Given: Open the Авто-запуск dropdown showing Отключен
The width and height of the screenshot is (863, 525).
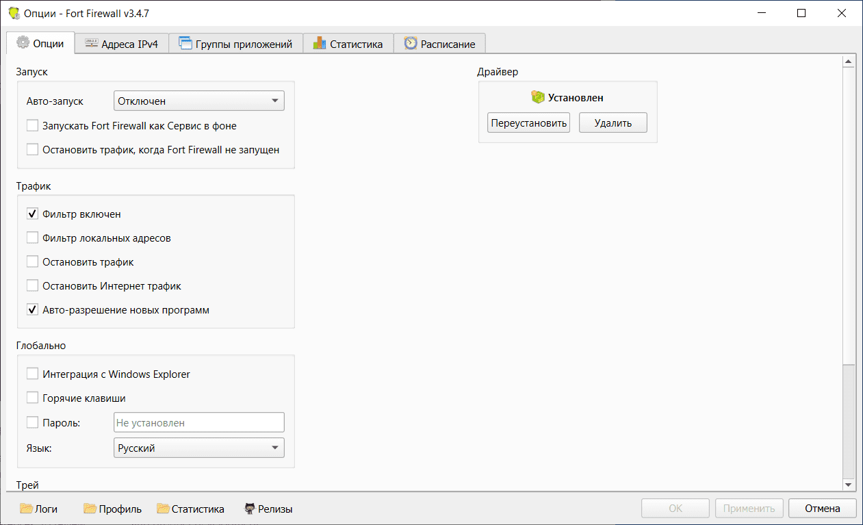Looking at the screenshot, I should (198, 101).
